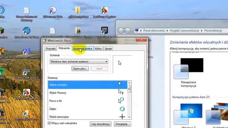Open Spotify desktop icon at left edge

click(2, 74)
